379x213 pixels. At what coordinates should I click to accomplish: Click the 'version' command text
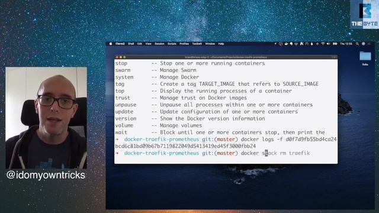(126, 118)
